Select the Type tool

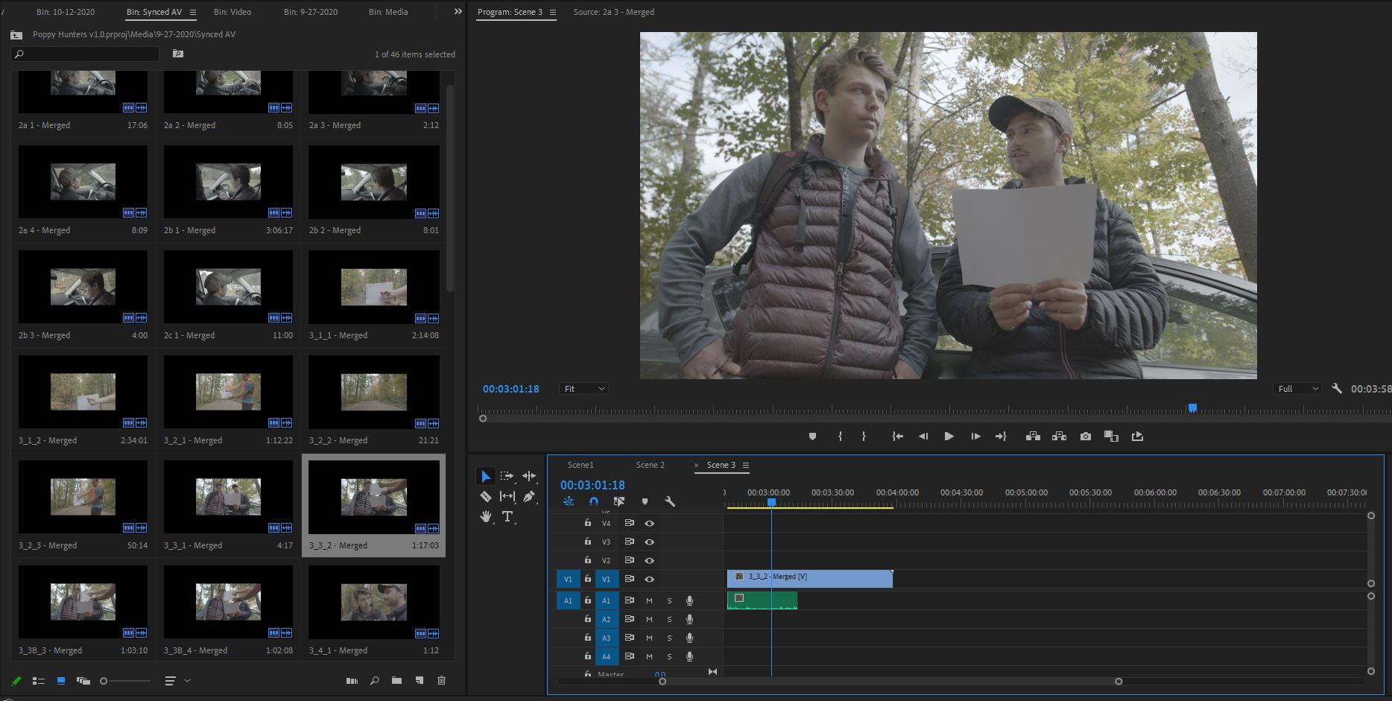(x=507, y=516)
